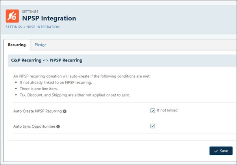The image size is (237, 165).
Task: Toggle the Auto Sync Opportunities checkbox
Action: pos(153,126)
